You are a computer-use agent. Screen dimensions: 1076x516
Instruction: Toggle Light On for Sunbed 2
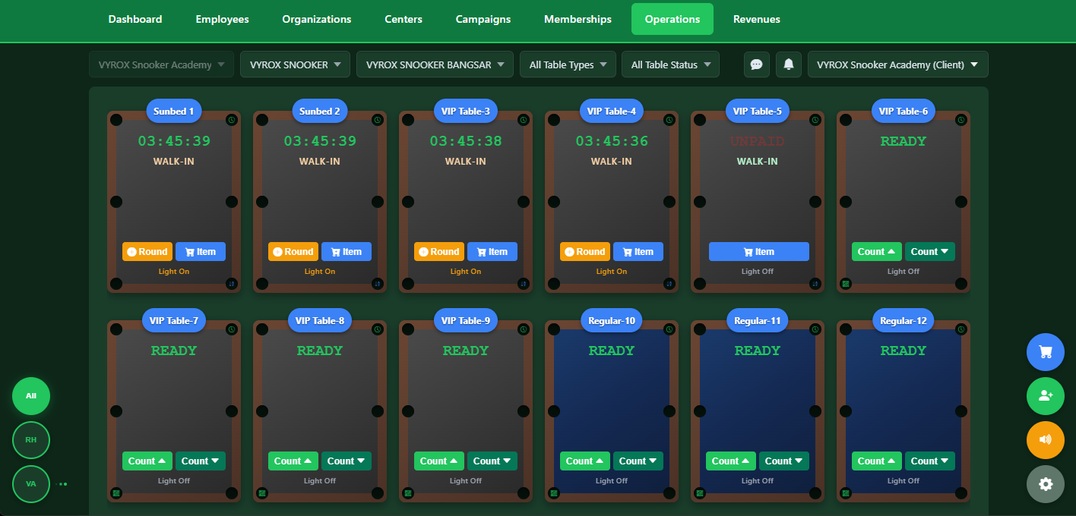pyautogui.click(x=319, y=271)
